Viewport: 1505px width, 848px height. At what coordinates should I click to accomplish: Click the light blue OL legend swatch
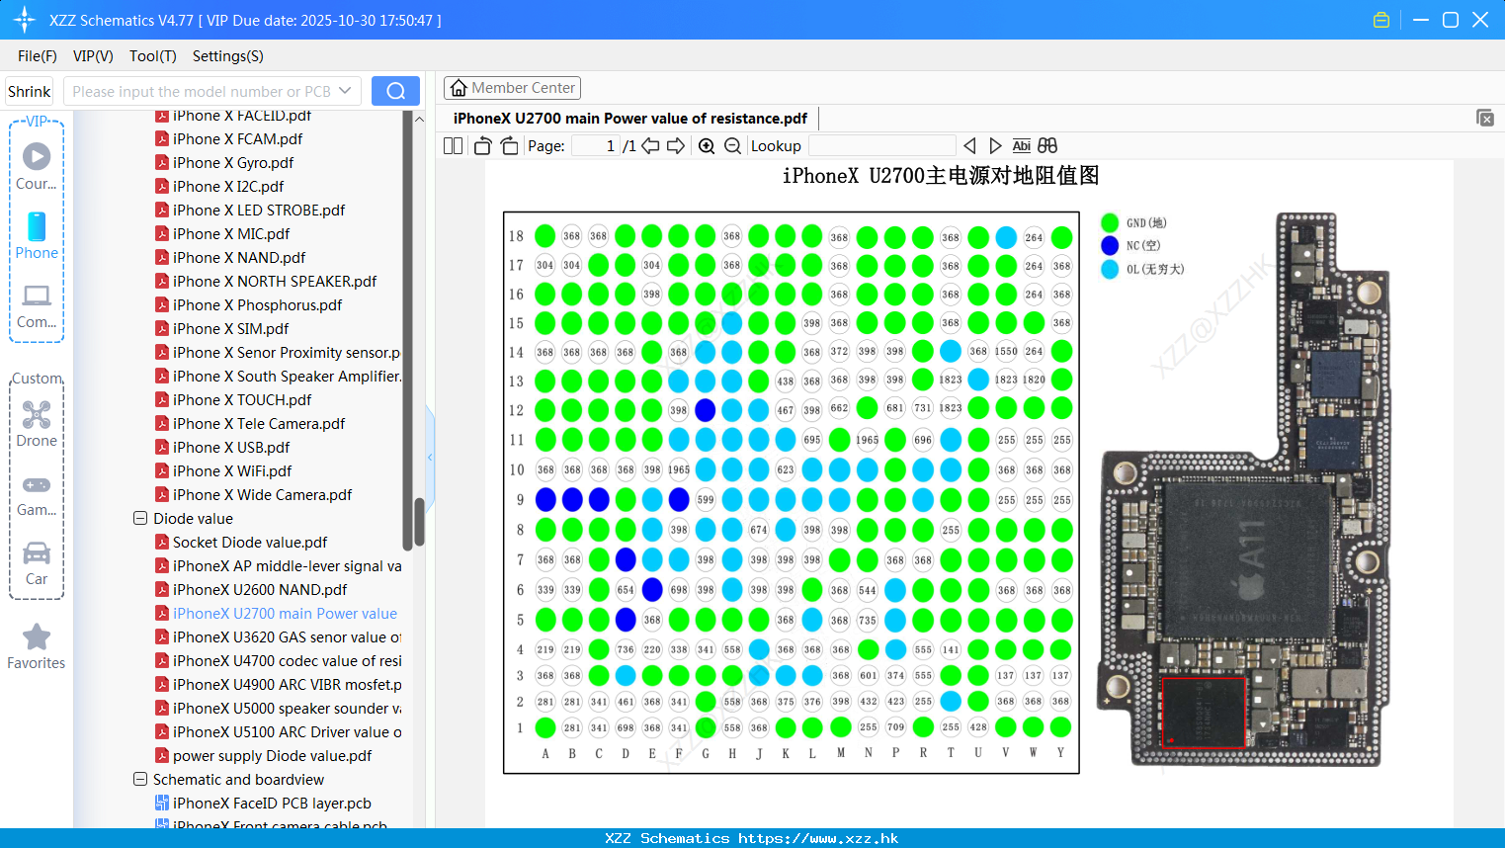(x=1110, y=269)
